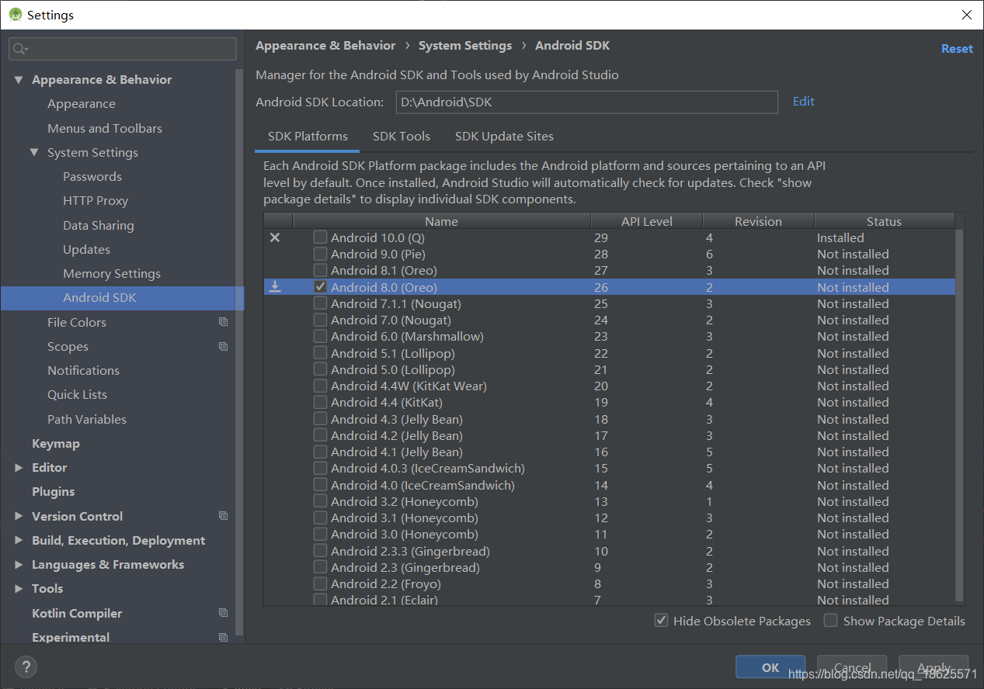The height and width of the screenshot is (689, 984).
Task: Open Updates settings
Action: click(x=86, y=249)
